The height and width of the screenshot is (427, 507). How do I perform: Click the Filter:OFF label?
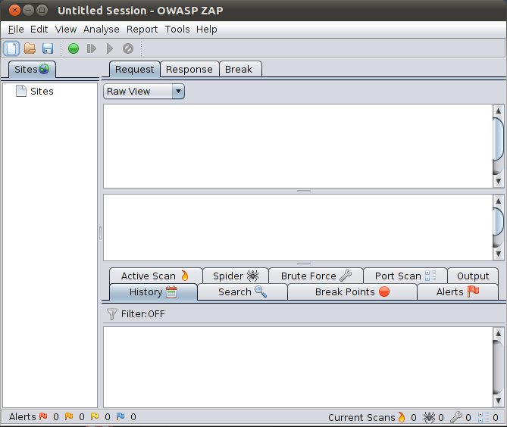[143, 314]
